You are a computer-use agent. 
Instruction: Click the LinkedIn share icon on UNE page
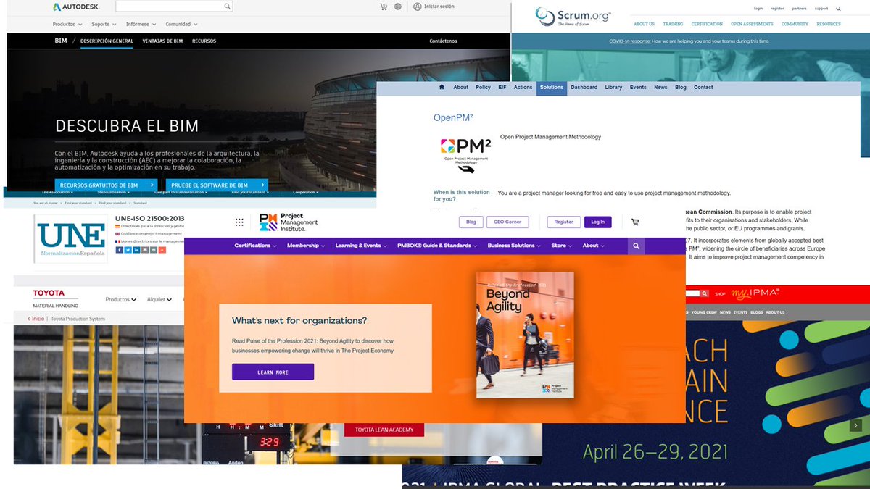click(136, 250)
